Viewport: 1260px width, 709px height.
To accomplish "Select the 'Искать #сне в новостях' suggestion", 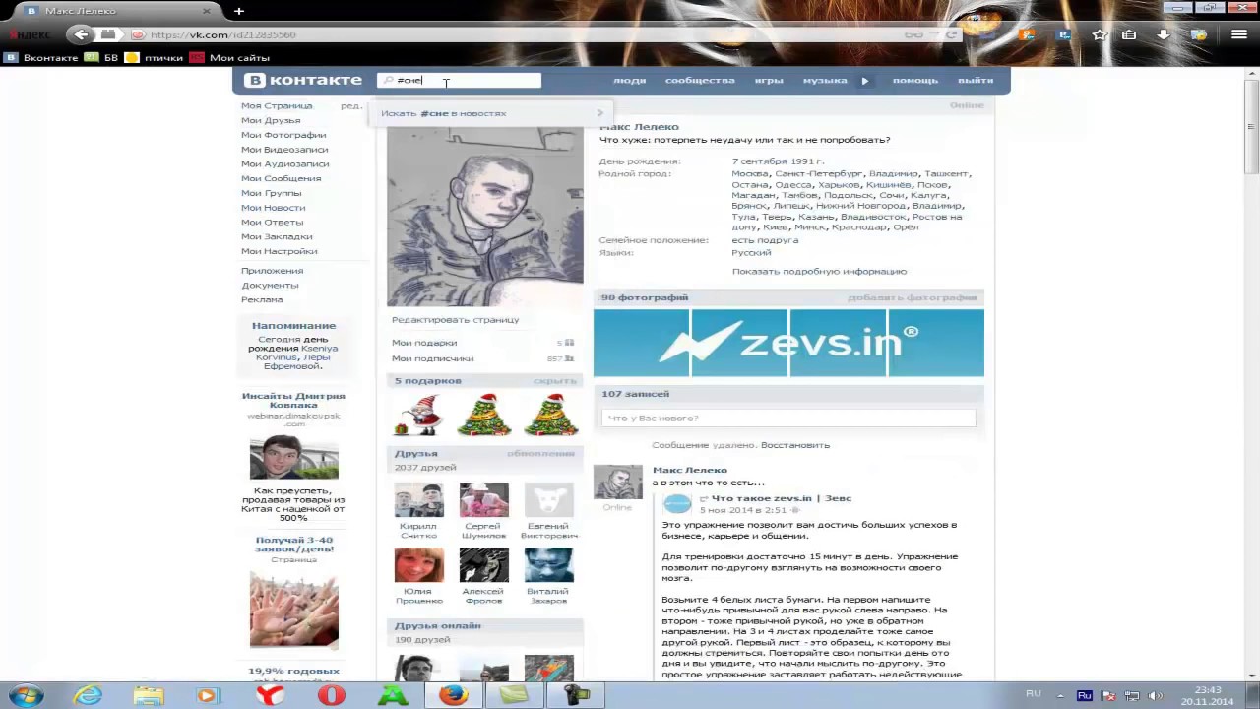I will tap(492, 113).
